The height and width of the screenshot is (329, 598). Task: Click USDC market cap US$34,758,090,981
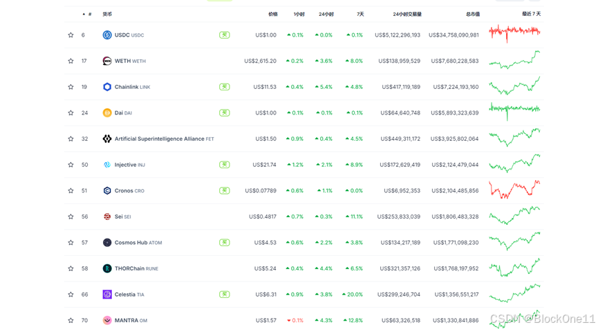pos(454,35)
